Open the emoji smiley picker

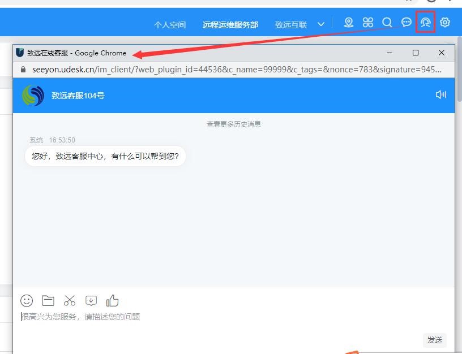click(x=27, y=301)
